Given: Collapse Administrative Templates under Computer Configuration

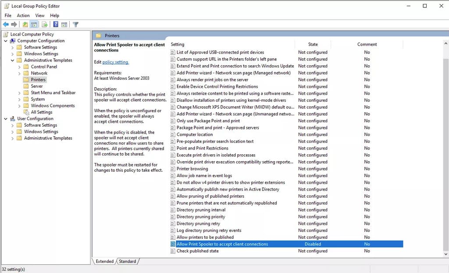Looking at the screenshot, I should [x=12, y=60].
